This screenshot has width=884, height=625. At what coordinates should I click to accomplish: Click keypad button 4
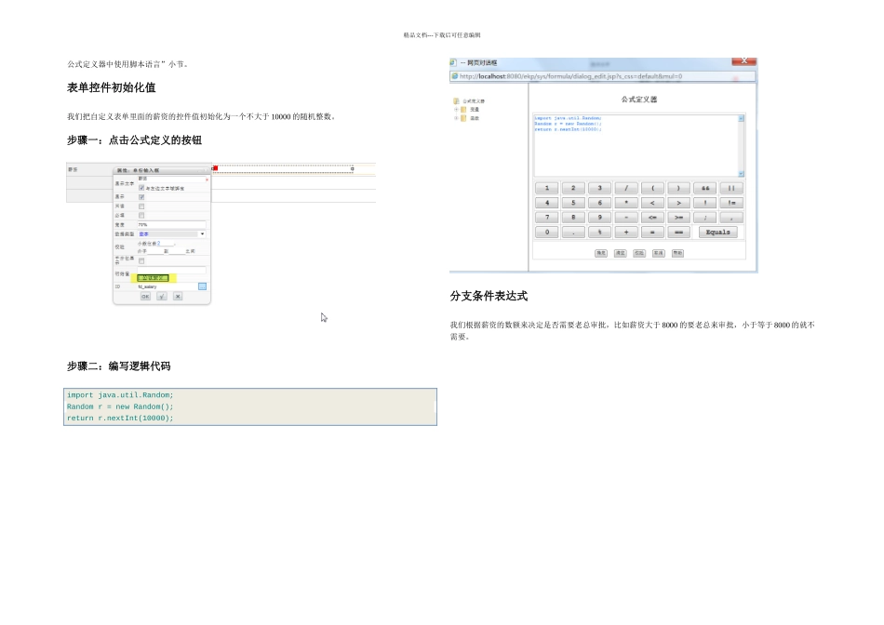tap(547, 203)
